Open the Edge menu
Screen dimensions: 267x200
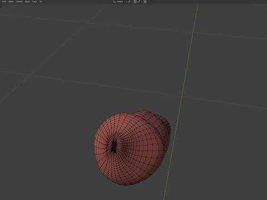click(27, 2)
